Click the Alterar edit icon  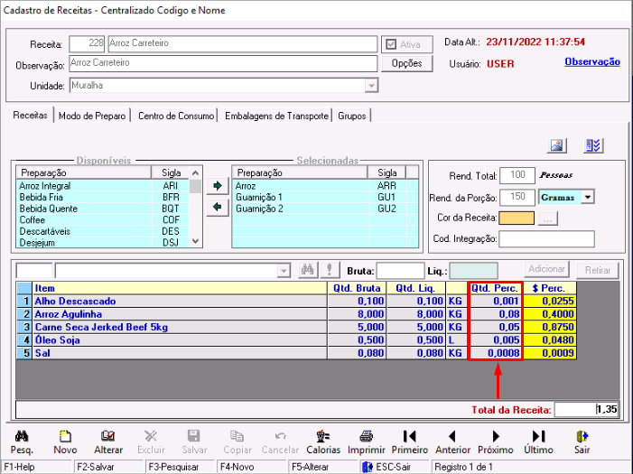[x=108, y=436]
